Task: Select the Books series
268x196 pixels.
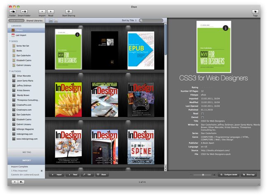Action: coord(19,51)
